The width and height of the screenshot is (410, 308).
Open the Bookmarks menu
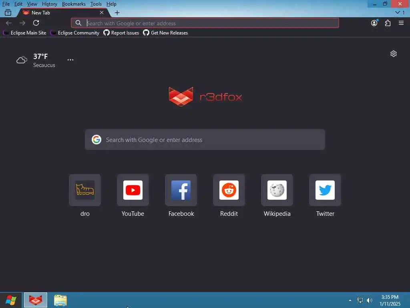tap(74, 4)
